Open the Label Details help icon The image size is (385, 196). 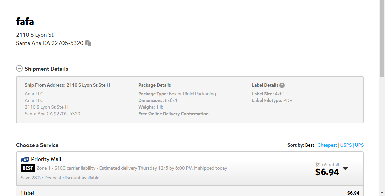(282, 85)
